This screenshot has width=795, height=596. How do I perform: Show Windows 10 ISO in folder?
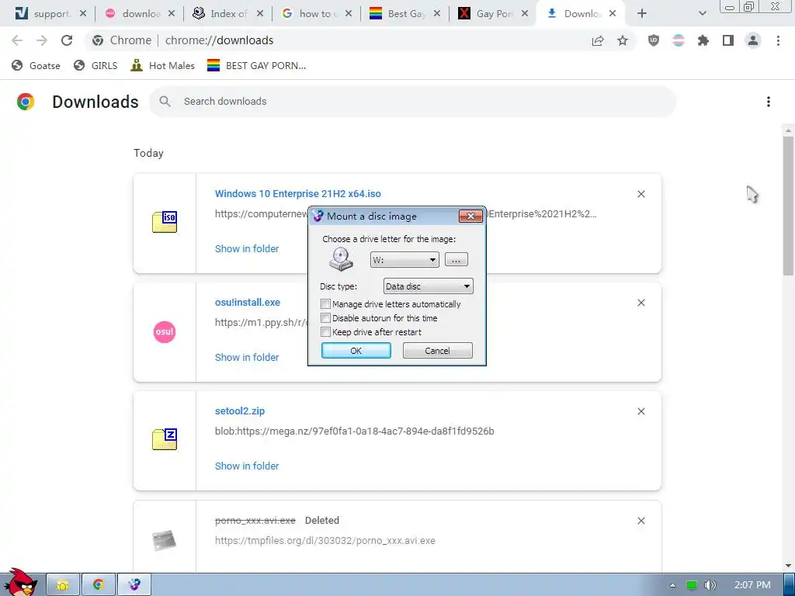pyautogui.click(x=247, y=249)
